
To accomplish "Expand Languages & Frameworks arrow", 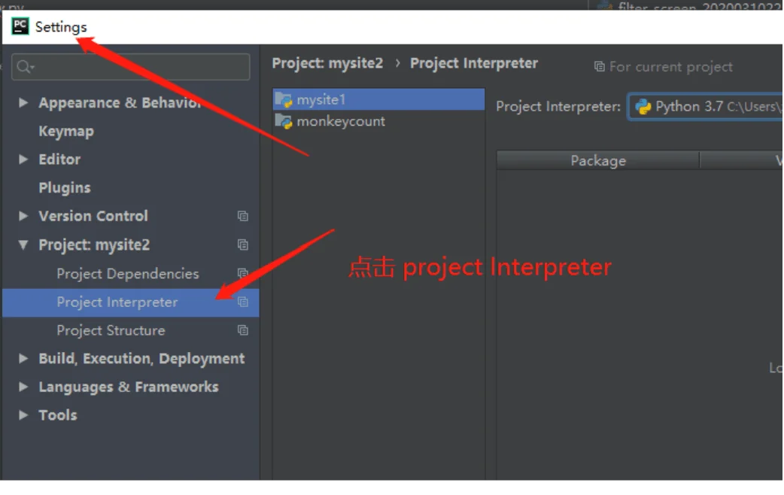I will coord(23,387).
